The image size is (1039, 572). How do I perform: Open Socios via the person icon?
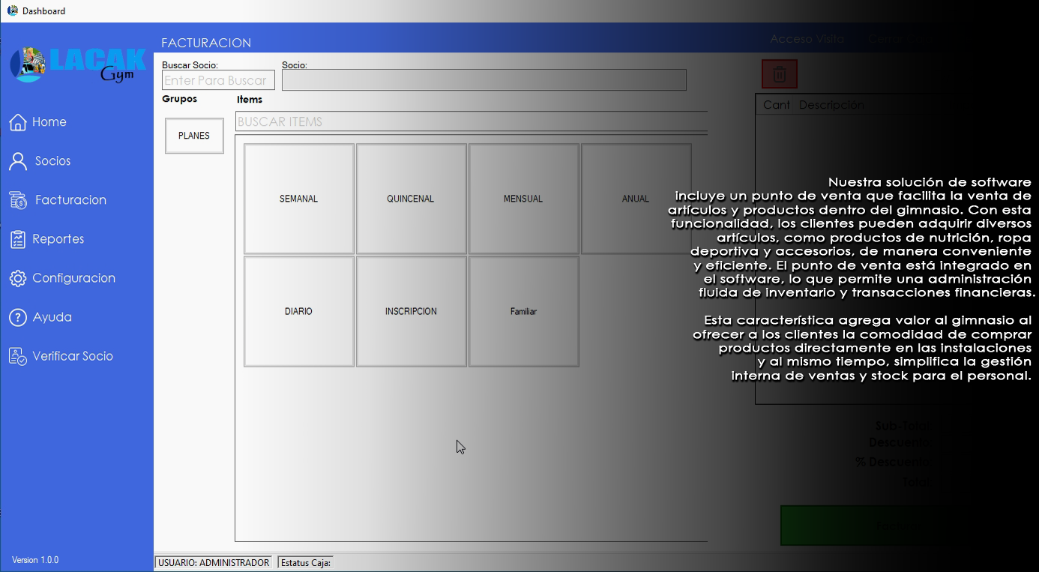click(18, 161)
